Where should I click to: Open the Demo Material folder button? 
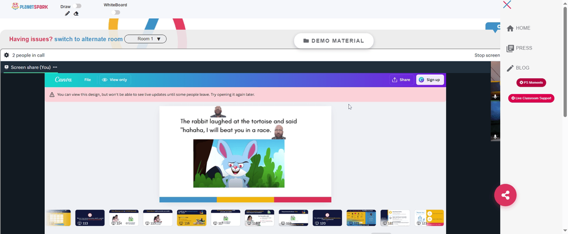tap(333, 41)
